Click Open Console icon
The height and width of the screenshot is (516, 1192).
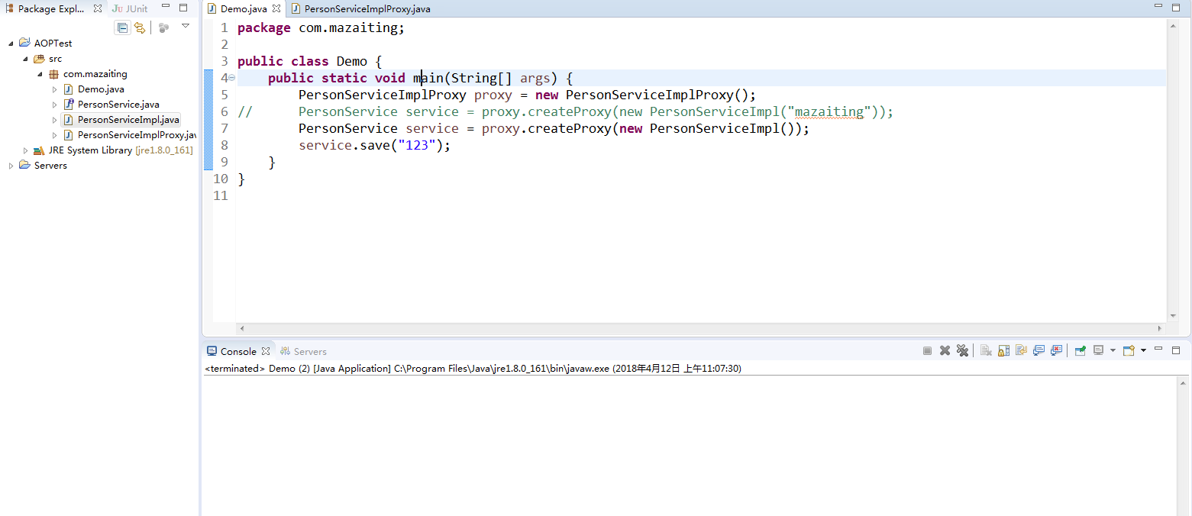[1129, 350]
